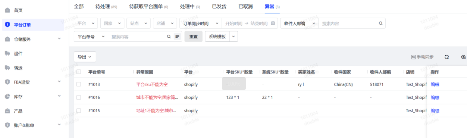467x138 pixels.
Task: Click search magnifier in 收件人邮编 field
Action: pos(381,23)
